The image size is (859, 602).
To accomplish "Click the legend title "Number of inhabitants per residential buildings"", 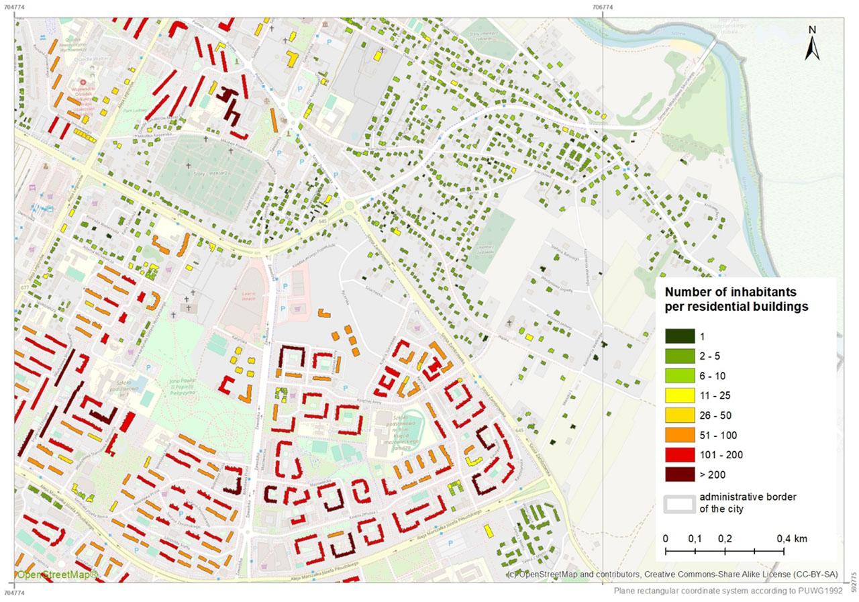I will point(730,299).
